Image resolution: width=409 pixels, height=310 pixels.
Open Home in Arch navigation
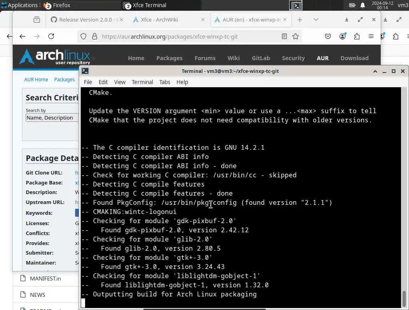click(x=136, y=58)
